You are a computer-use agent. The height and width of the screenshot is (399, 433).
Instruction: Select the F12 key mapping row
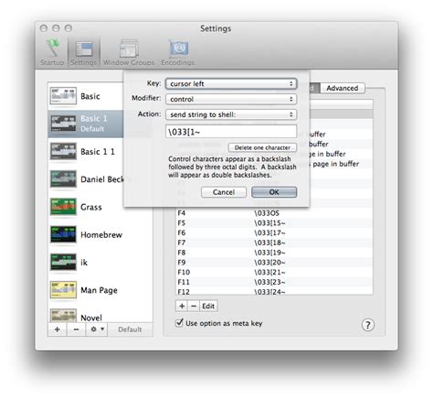click(274, 291)
